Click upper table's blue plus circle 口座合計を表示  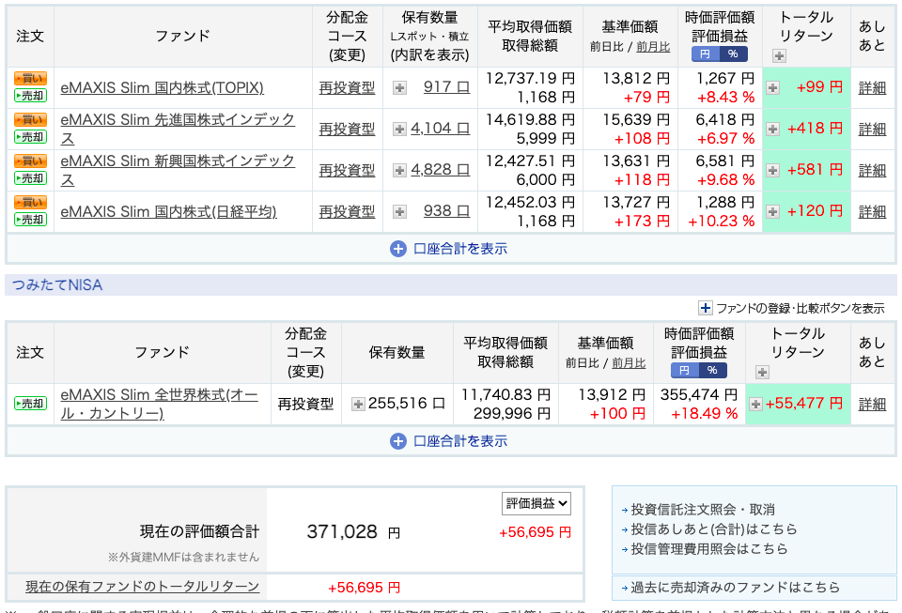coord(398,249)
